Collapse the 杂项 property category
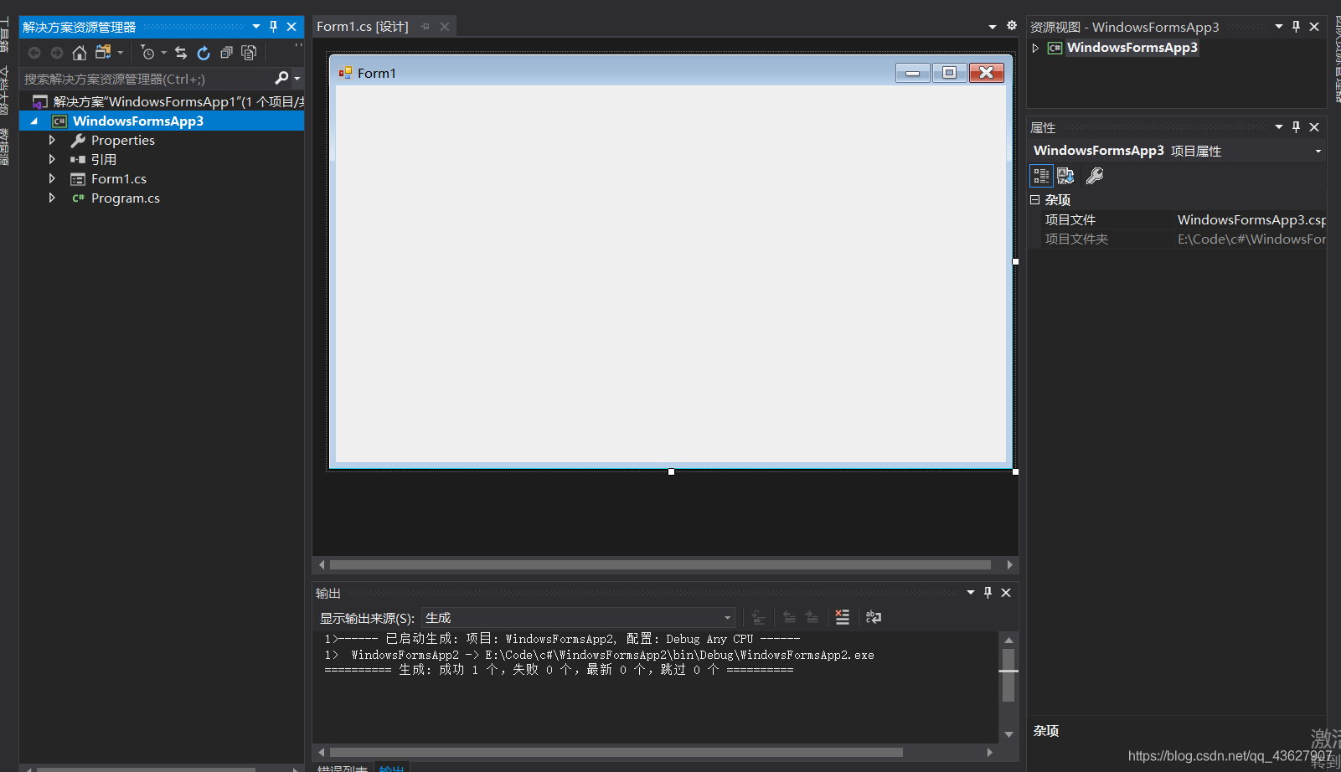This screenshot has width=1341, height=772. [x=1035, y=199]
